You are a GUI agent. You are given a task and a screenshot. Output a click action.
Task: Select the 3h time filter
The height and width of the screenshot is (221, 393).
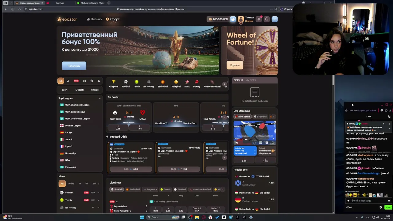click(x=80, y=184)
